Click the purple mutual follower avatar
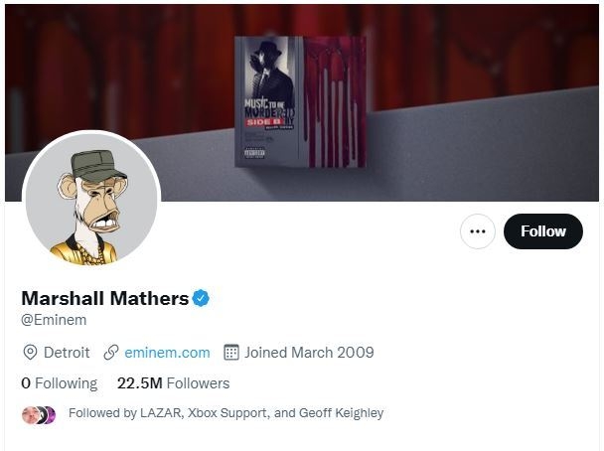Screen dimensions: 604x451 [51, 415]
